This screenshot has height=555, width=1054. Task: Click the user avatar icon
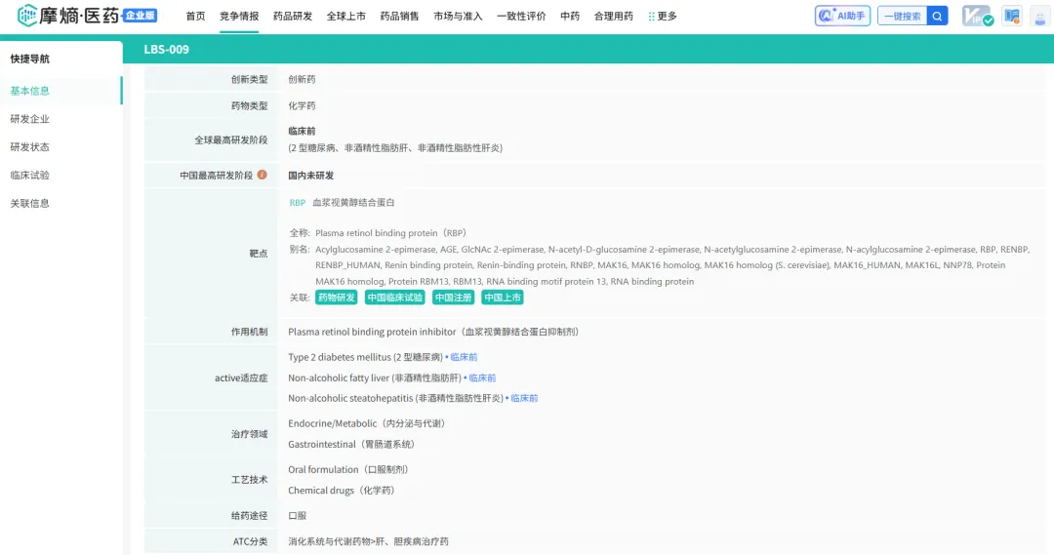click(x=1039, y=17)
